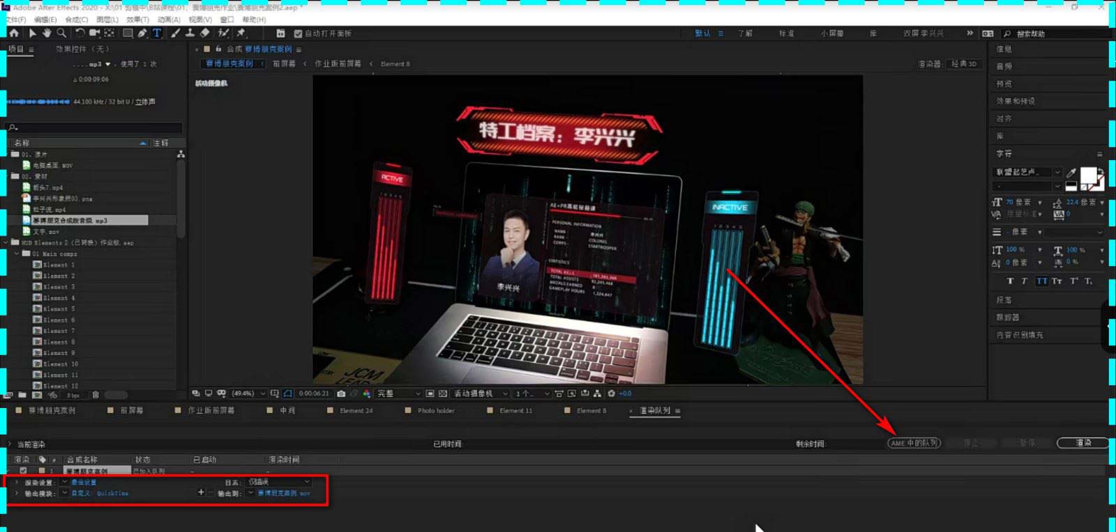Select the Rotation tool
1116x532 pixels.
tap(80, 33)
